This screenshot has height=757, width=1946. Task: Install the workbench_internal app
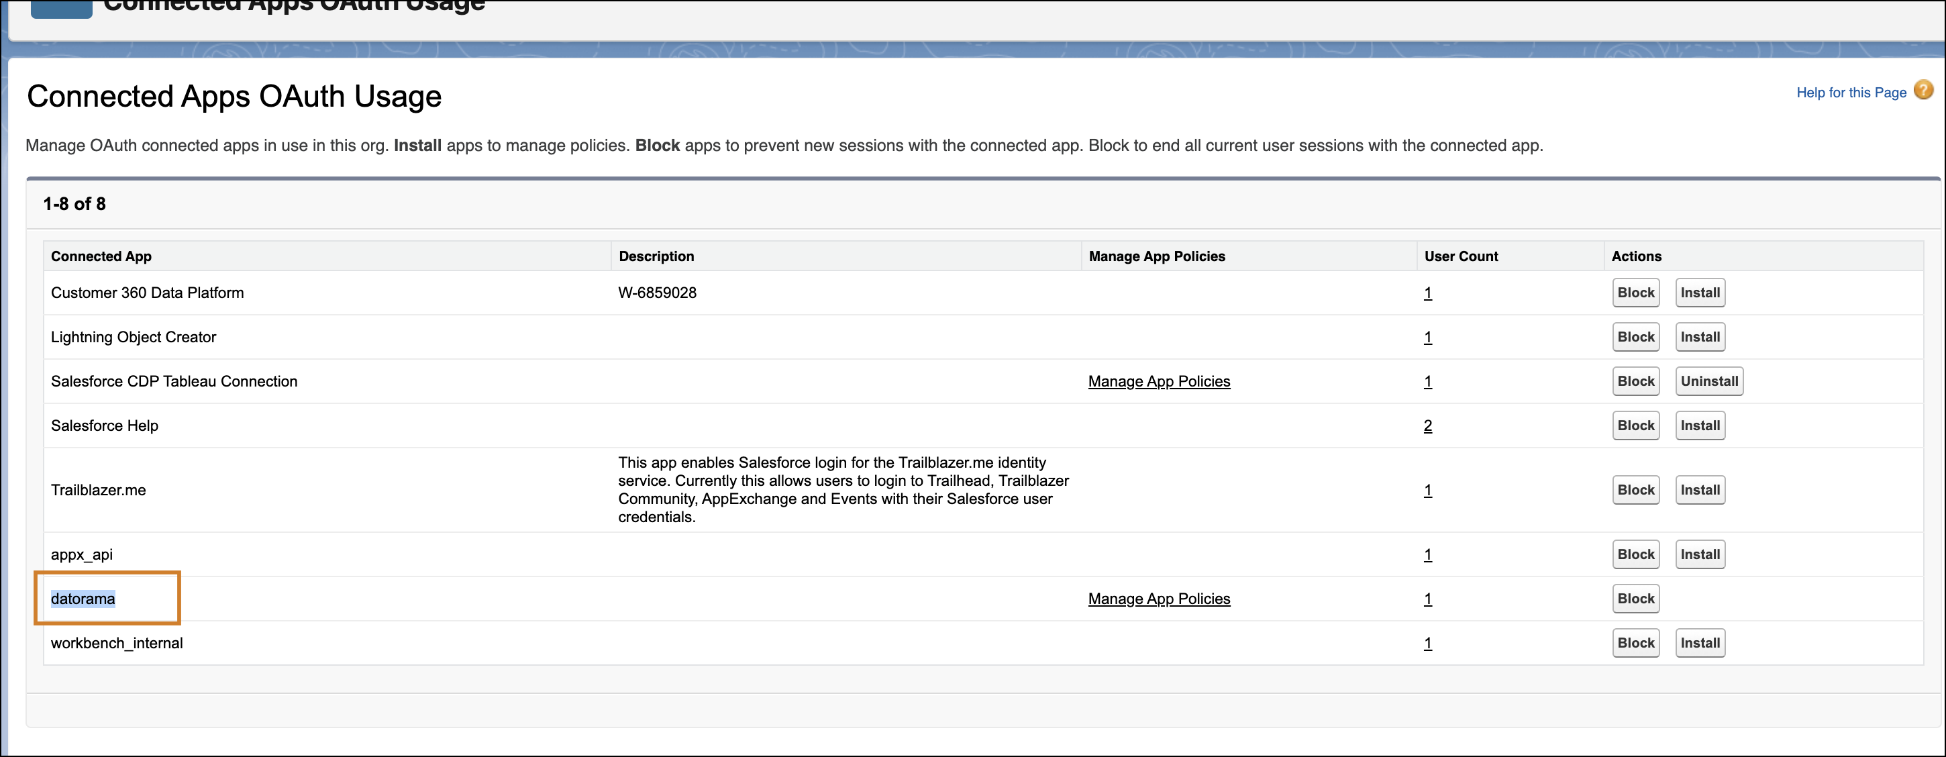click(x=1700, y=643)
